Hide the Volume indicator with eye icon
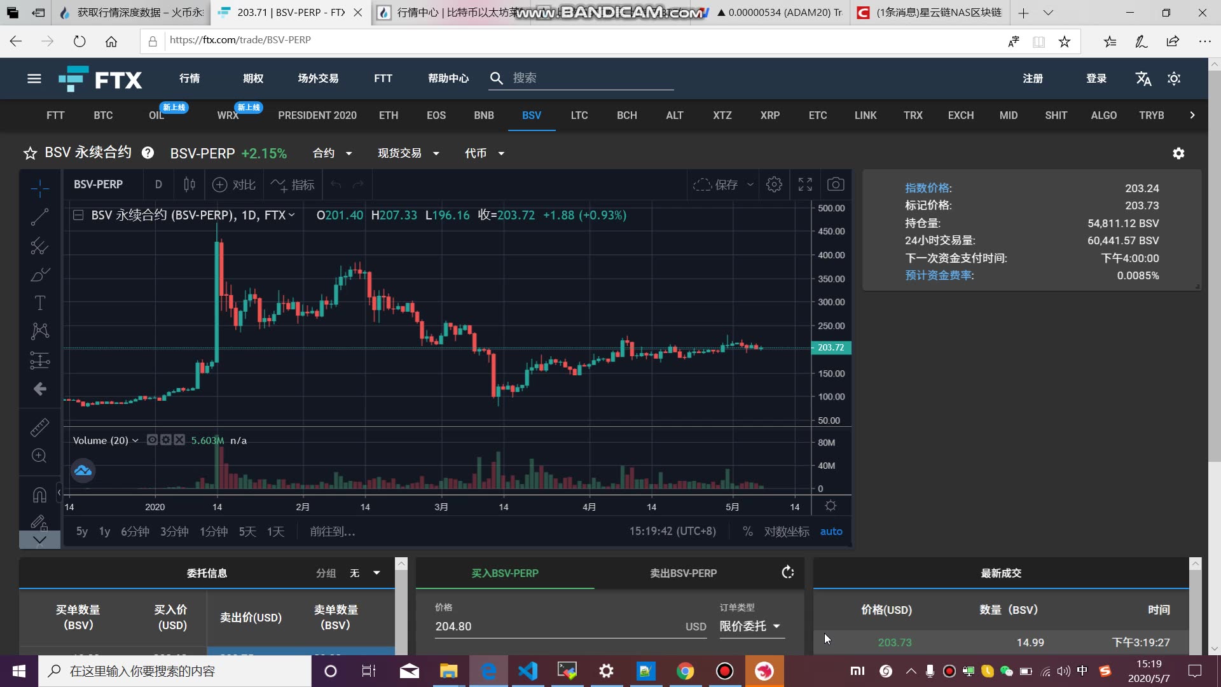The image size is (1221, 687). (152, 440)
